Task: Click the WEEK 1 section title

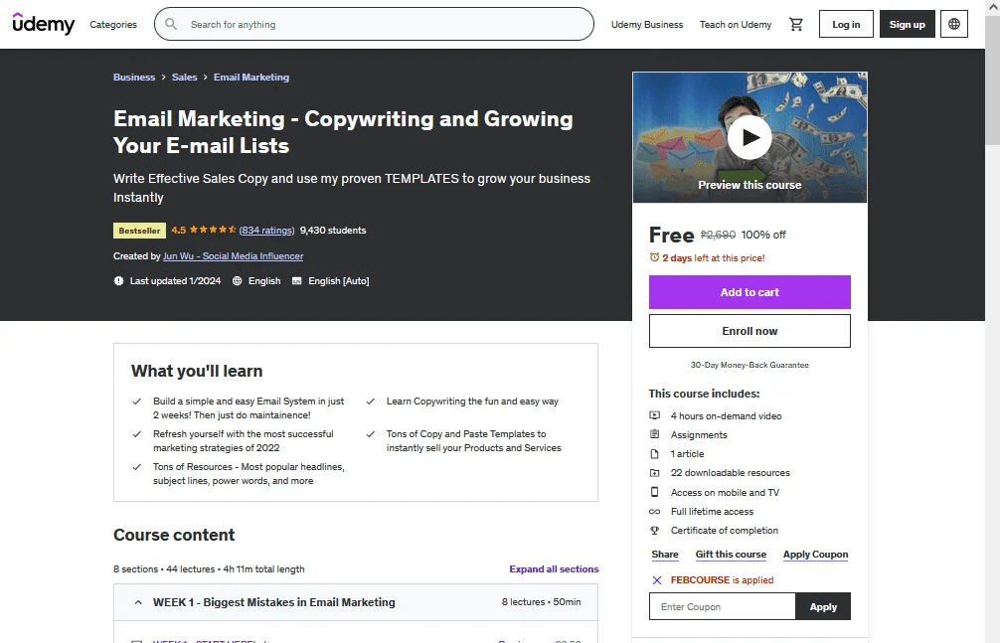Action: pos(273,602)
